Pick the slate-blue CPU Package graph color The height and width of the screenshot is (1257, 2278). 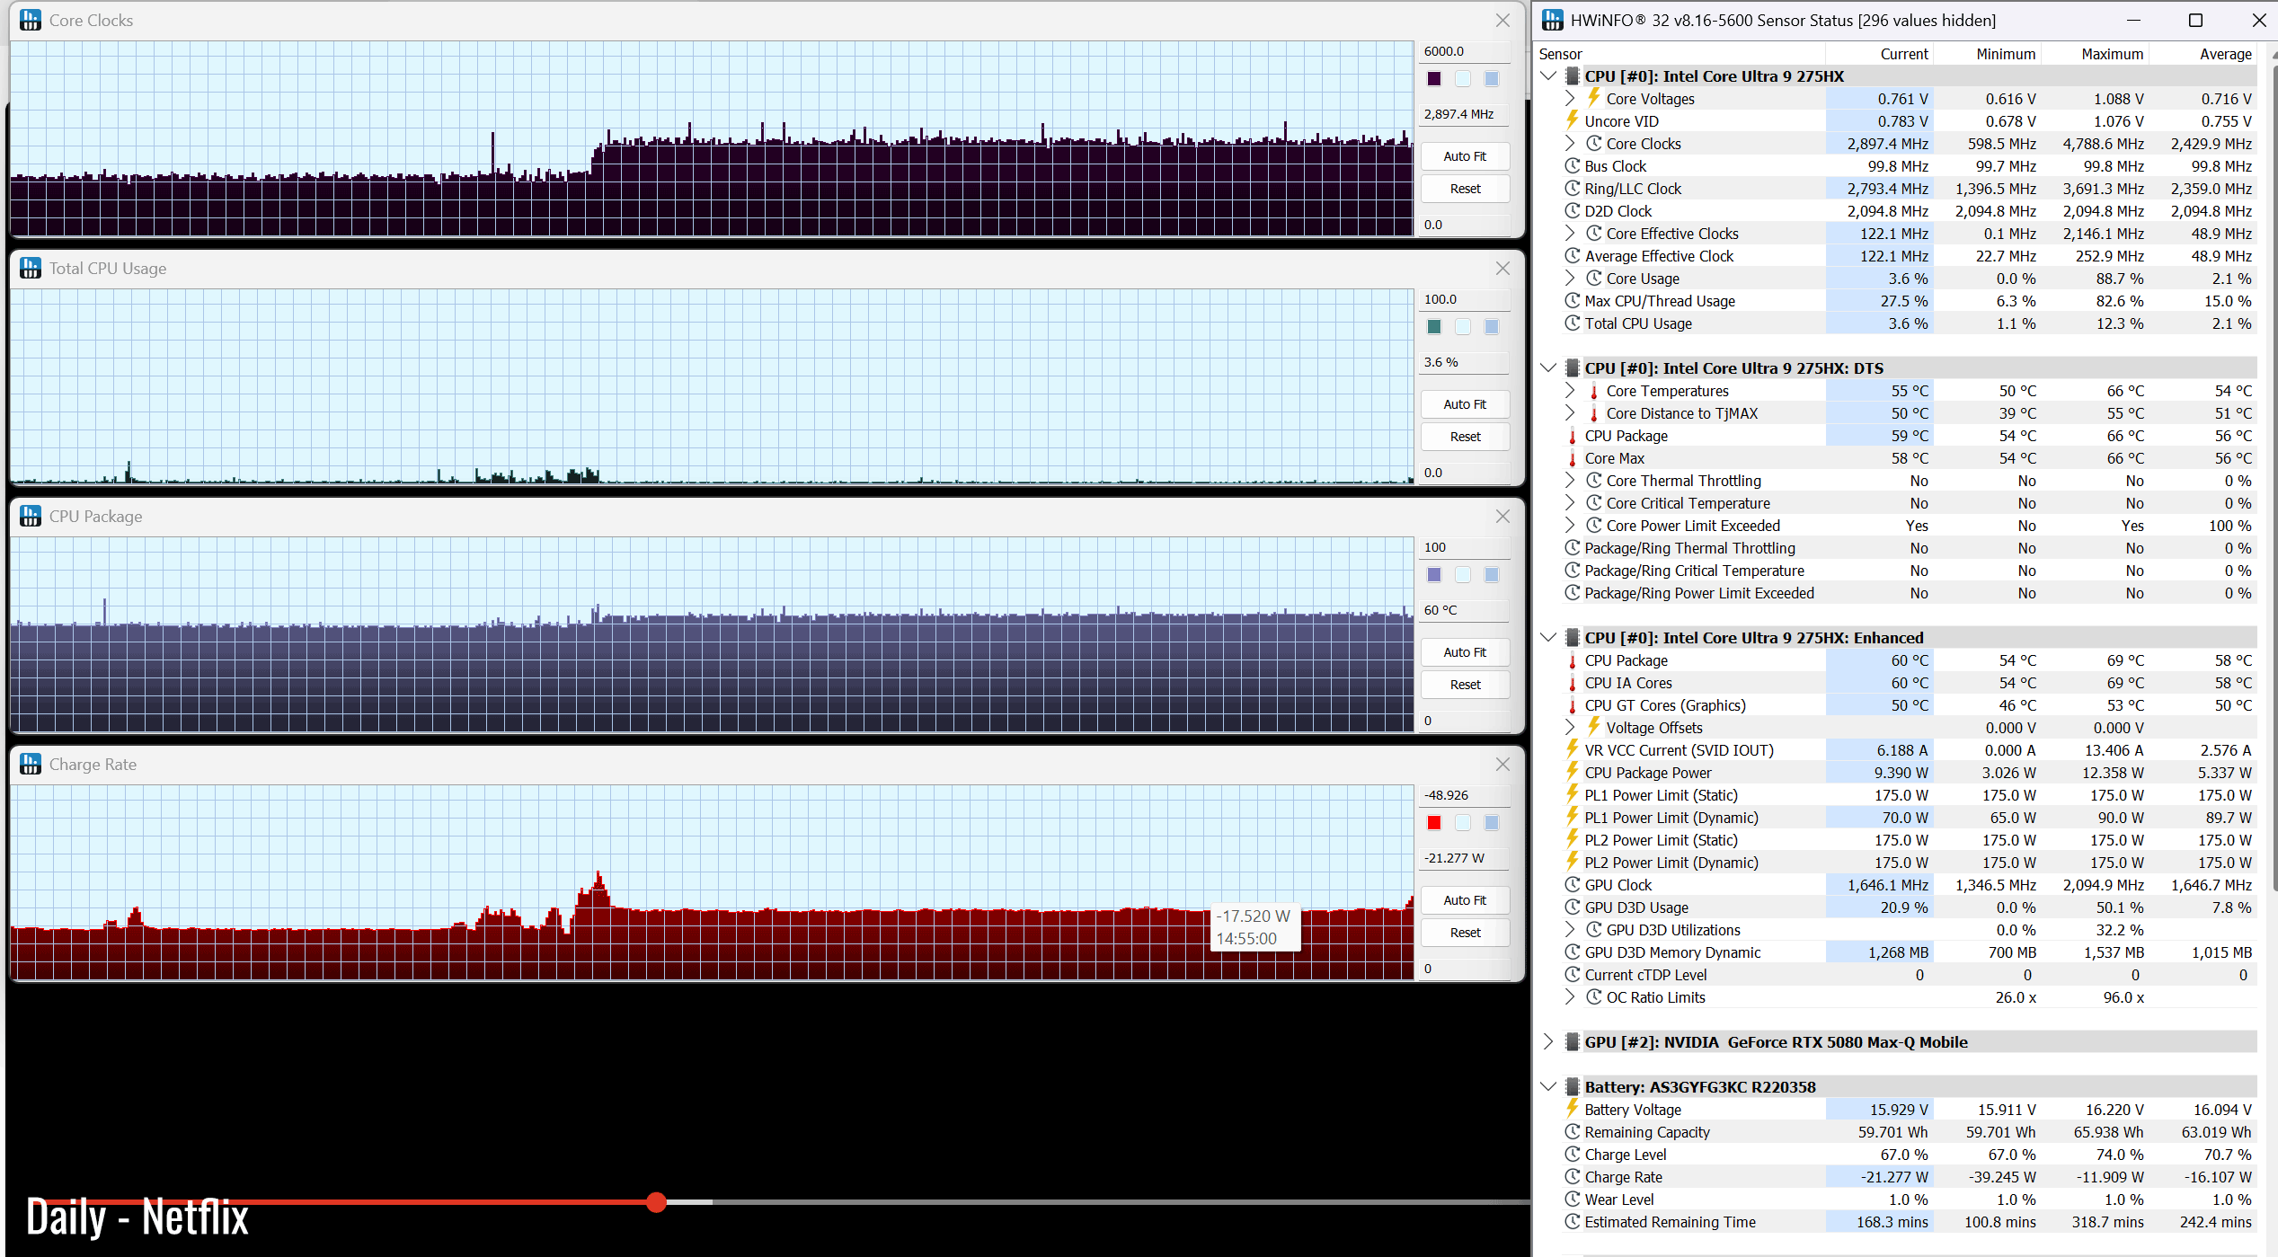coord(1434,575)
